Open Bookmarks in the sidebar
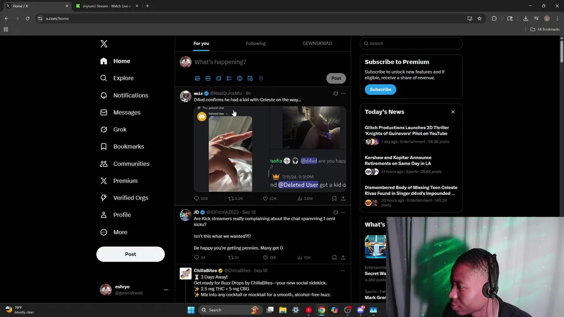This screenshot has width=564, height=317. [x=122, y=147]
